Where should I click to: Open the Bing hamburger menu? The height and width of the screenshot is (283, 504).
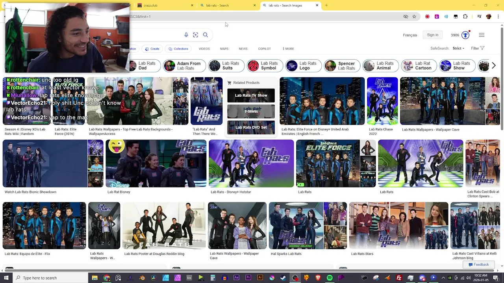[x=482, y=35]
